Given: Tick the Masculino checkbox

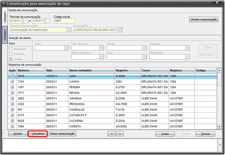Looking at the screenshot, I should pos(11,49).
